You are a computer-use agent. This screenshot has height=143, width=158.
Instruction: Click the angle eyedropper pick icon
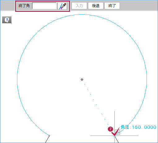pyautogui.click(x=62, y=6)
